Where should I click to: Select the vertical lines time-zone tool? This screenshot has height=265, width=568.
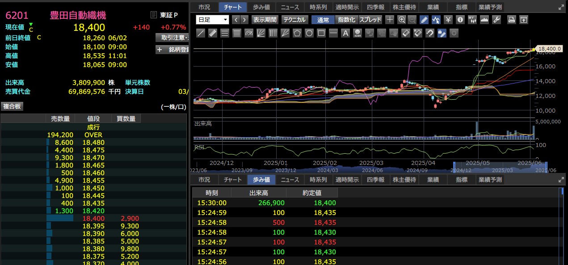pyautogui.click(x=273, y=33)
